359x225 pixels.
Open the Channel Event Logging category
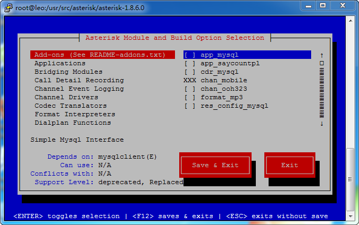coord(79,89)
